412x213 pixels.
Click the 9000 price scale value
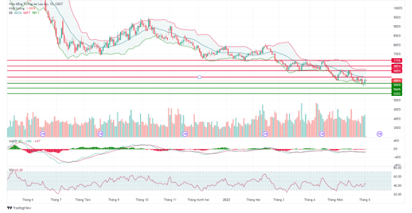[x=397, y=26]
